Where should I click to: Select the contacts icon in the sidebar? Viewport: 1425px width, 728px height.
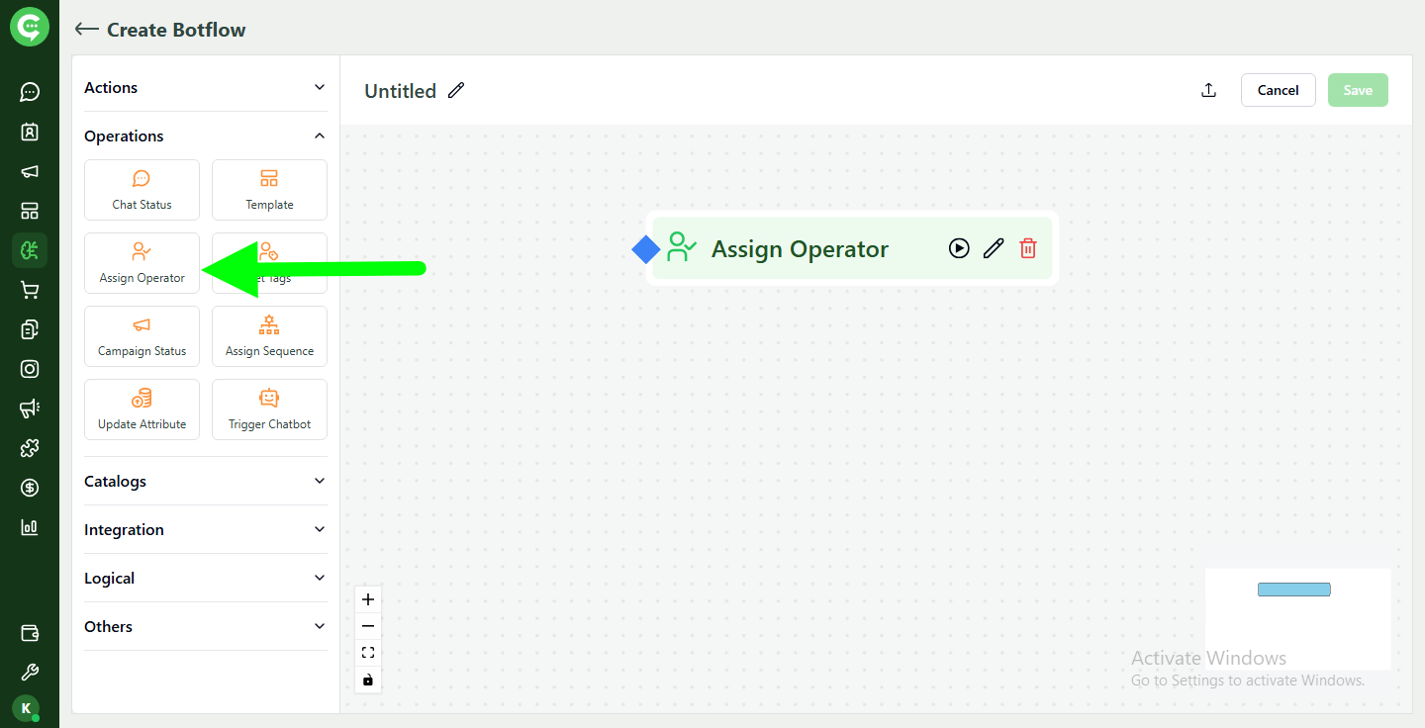(x=30, y=132)
